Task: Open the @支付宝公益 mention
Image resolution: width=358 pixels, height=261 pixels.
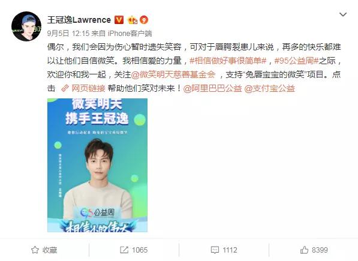Action: [270, 88]
